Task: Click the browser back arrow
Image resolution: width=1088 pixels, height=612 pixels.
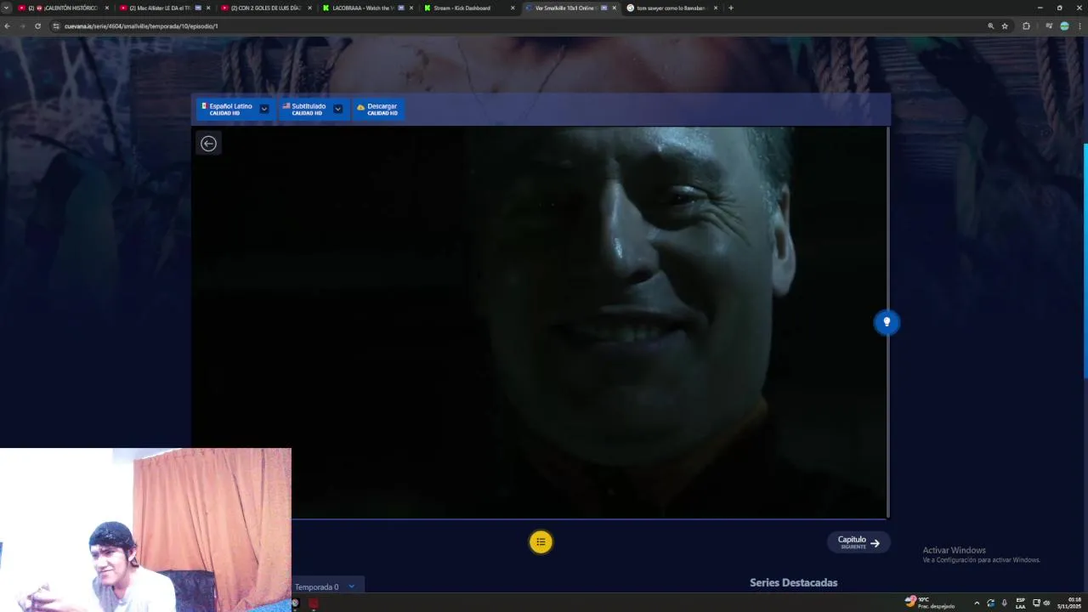Action: [x=7, y=25]
